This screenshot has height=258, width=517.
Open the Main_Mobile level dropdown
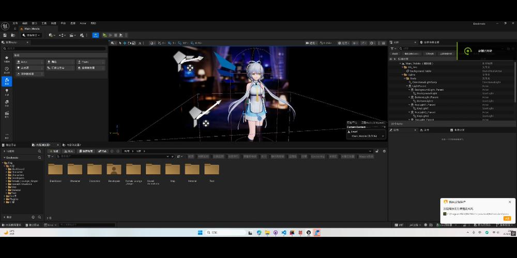[x=366, y=136]
